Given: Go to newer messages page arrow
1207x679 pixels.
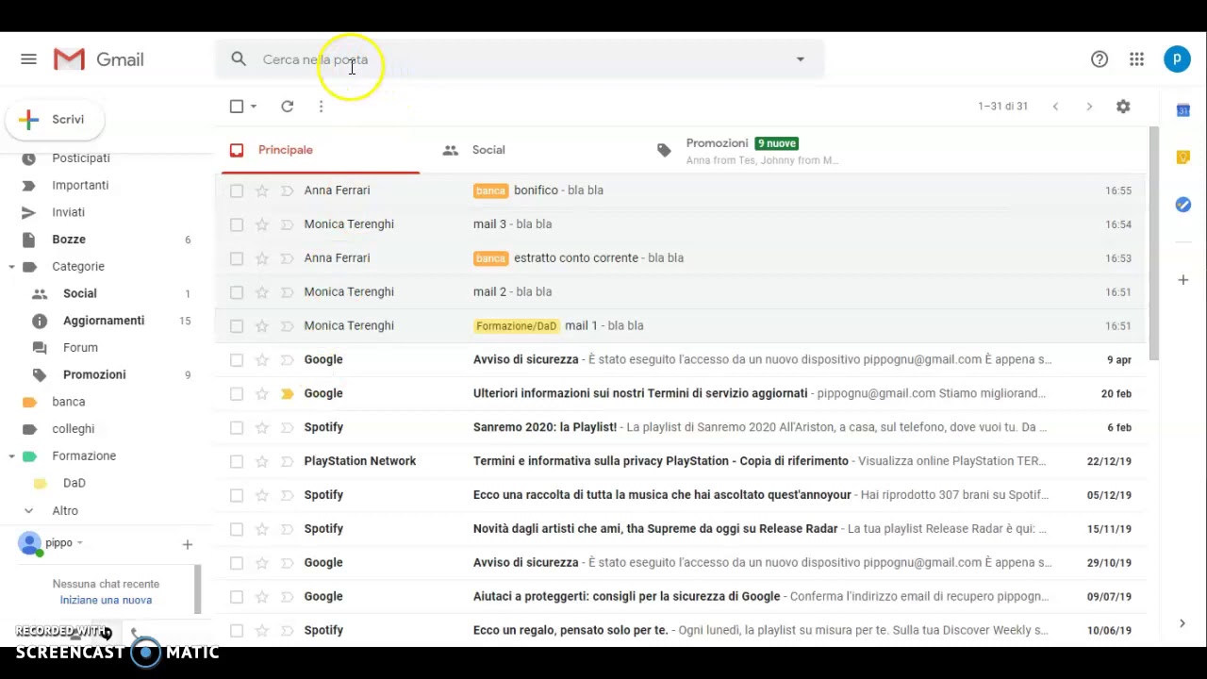Looking at the screenshot, I should tap(1055, 107).
